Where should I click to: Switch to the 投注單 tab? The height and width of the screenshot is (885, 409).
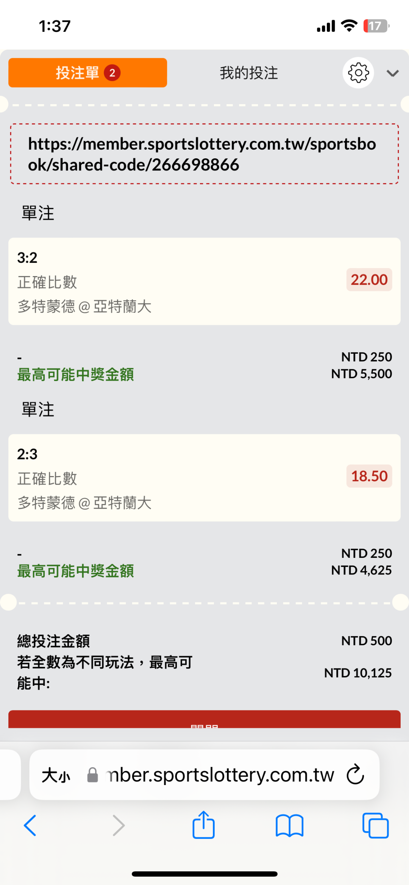[x=87, y=73]
